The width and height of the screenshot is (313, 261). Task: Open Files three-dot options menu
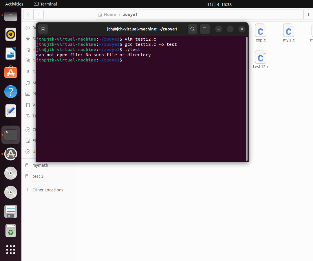click(x=308, y=14)
